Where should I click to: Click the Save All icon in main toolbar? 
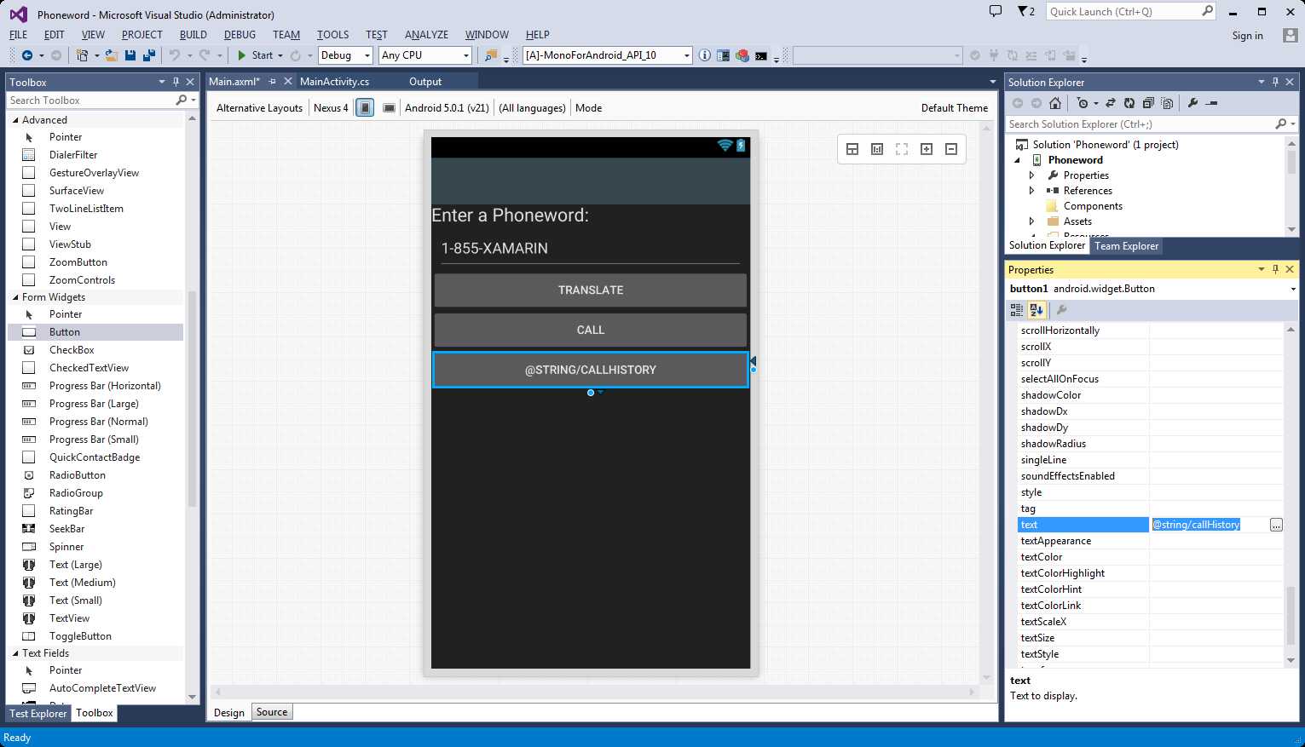point(149,55)
